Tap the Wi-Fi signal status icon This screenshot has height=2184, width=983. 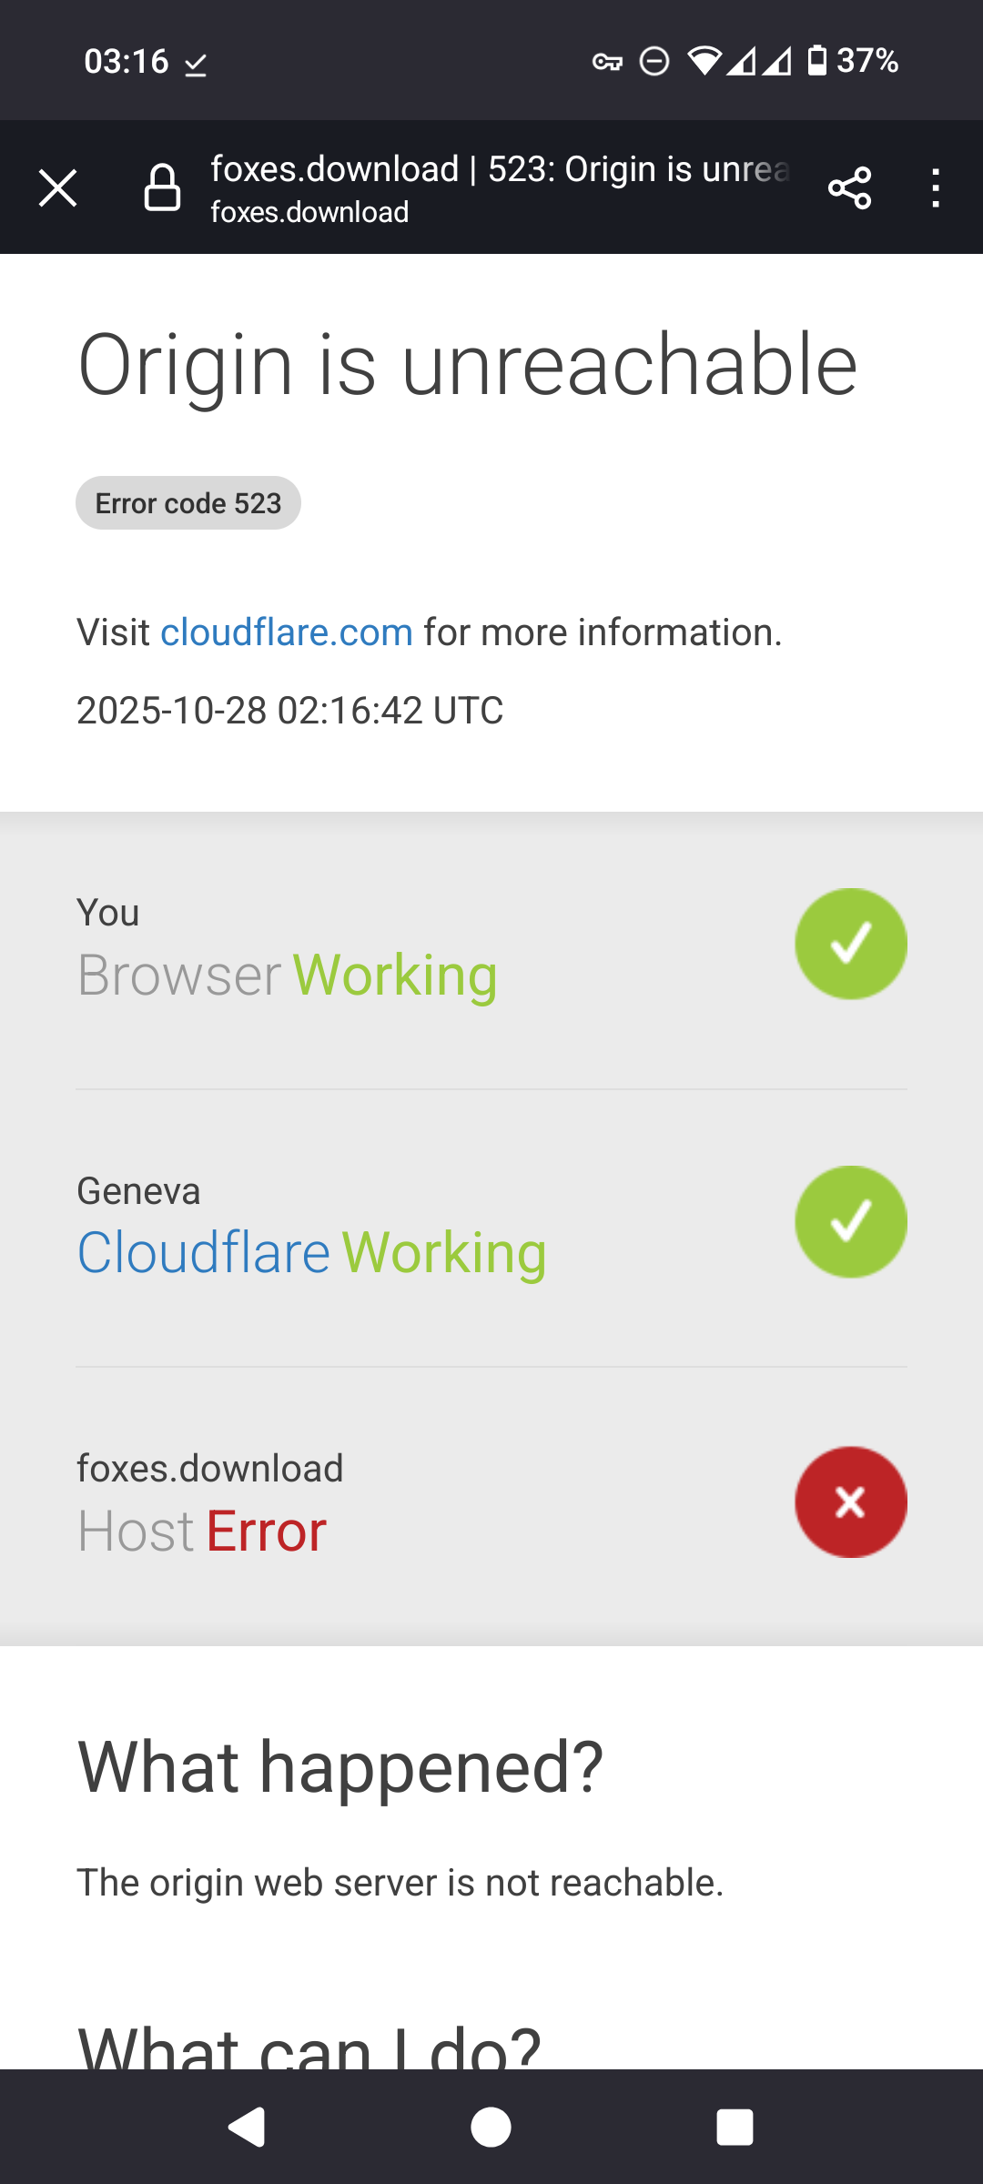coord(704,61)
